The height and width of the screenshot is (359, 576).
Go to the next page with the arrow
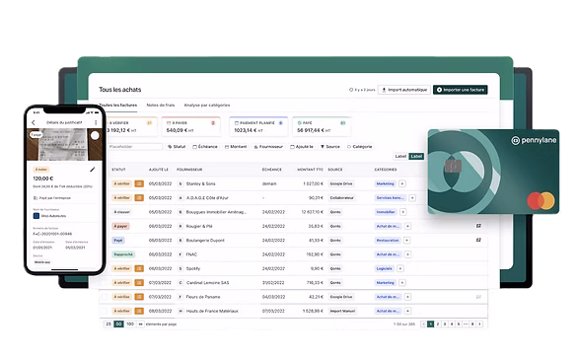[x=479, y=324]
